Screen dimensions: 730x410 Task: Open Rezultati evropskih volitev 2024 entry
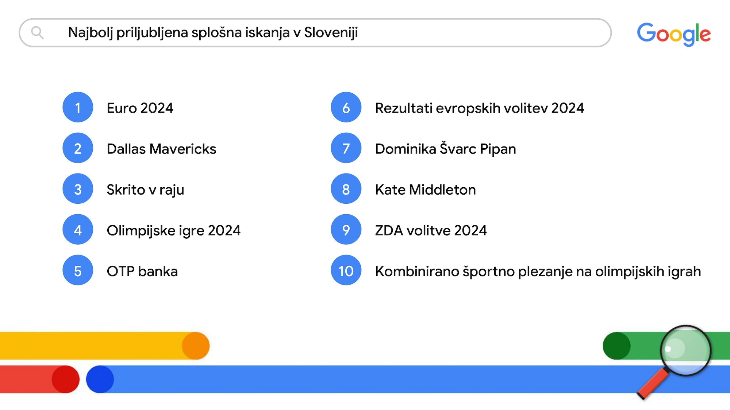tap(479, 108)
